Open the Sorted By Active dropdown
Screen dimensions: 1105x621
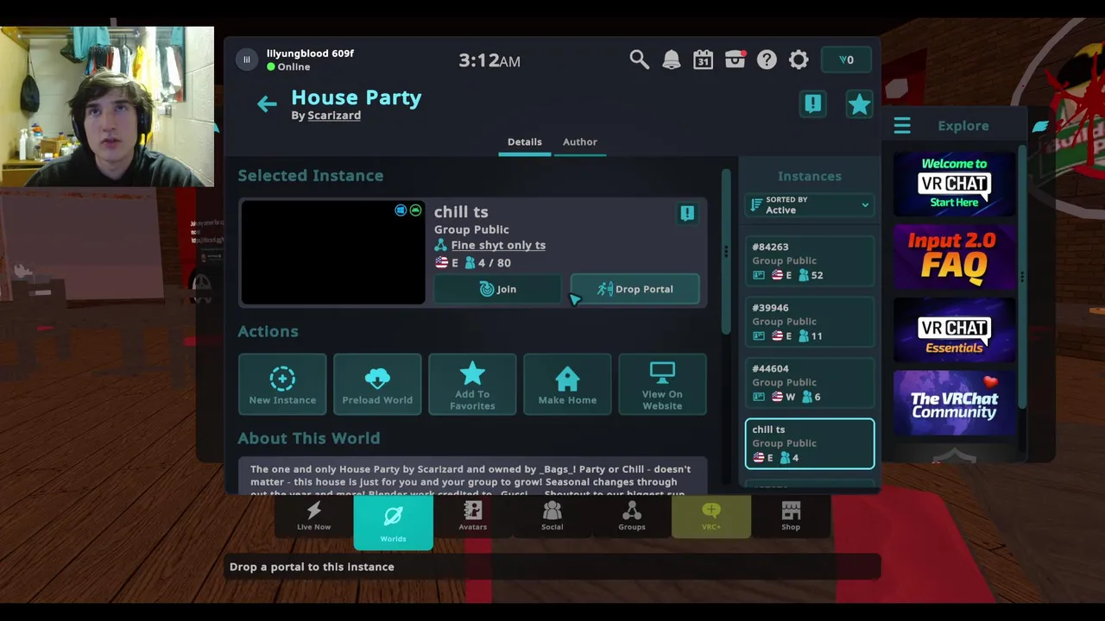pos(810,205)
